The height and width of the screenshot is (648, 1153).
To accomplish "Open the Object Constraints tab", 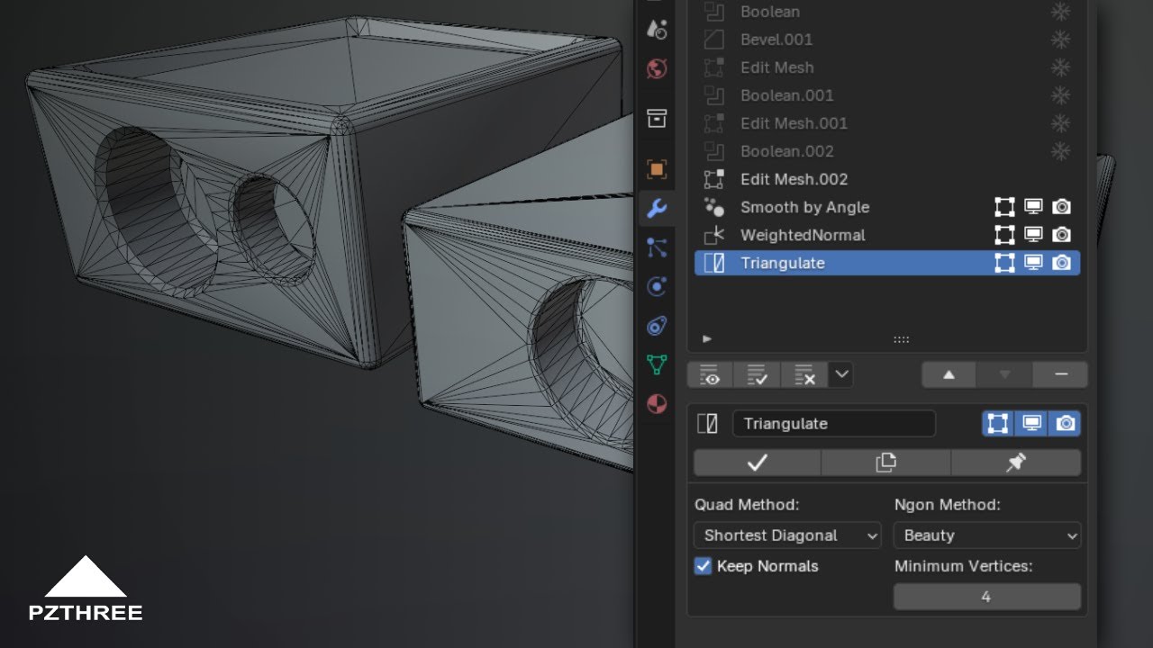I will [x=657, y=326].
